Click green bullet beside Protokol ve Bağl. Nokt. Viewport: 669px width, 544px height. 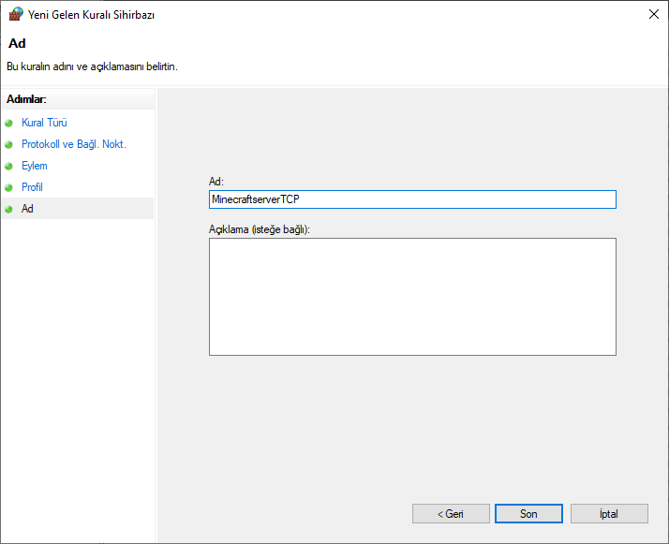pyautogui.click(x=9, y=144)
